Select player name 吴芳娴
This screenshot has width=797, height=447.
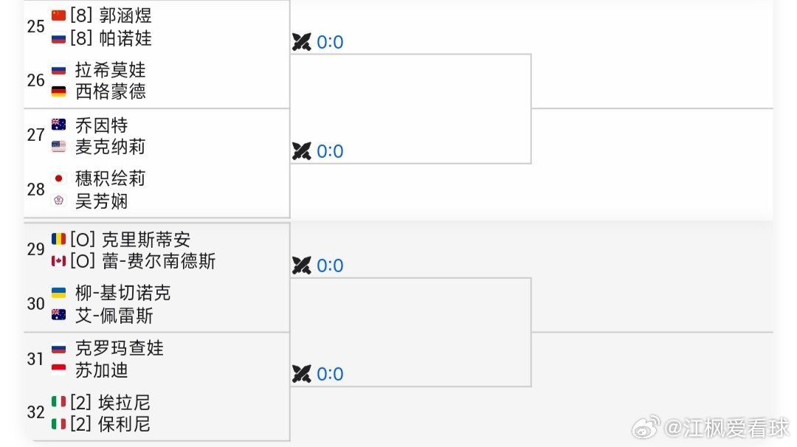tap(101, 201)
